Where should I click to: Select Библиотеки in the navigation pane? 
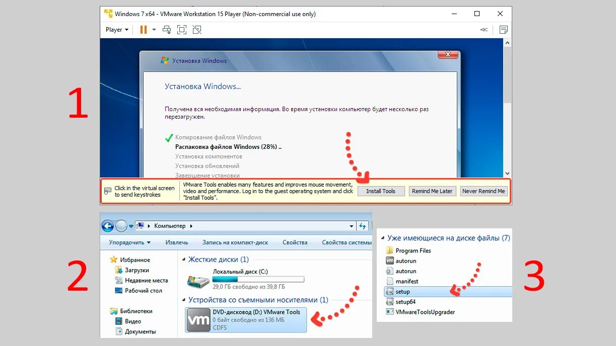point(136,311)
